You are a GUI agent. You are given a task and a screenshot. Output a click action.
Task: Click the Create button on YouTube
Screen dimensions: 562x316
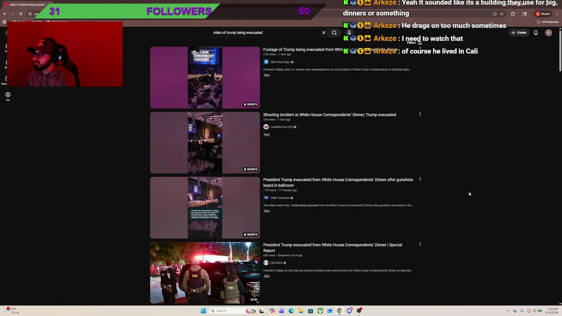coord(519,32)
